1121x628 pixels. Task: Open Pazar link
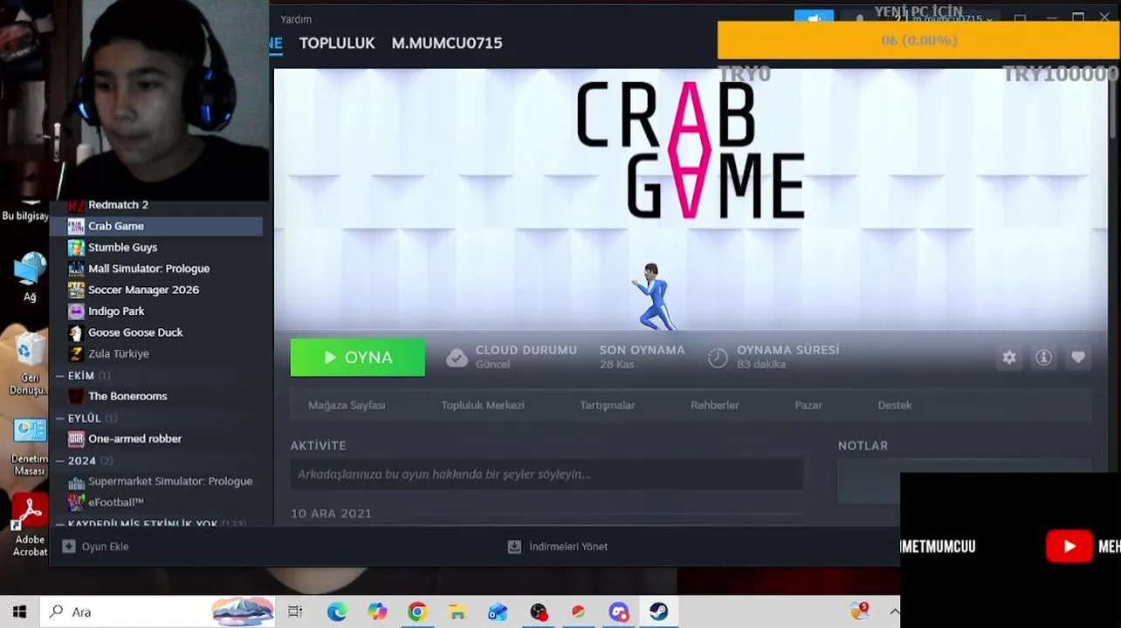pyautogui.click(x=808, y=406)
